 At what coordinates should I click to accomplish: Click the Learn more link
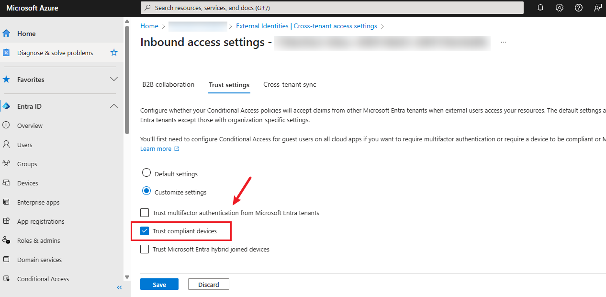pyautogui.click(x=156, y=149)
